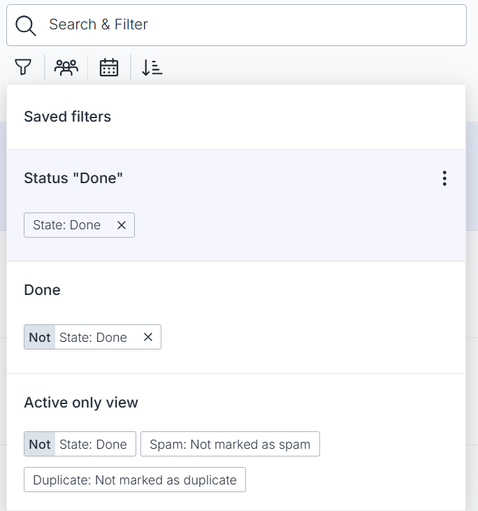
Task: Click the Spam: Not marked as spam chip
Action: coord(230,444)
